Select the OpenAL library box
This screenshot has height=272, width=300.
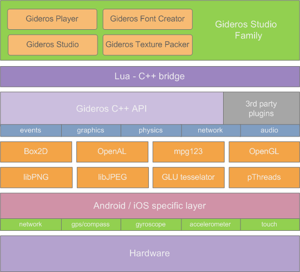click(112, 152)
